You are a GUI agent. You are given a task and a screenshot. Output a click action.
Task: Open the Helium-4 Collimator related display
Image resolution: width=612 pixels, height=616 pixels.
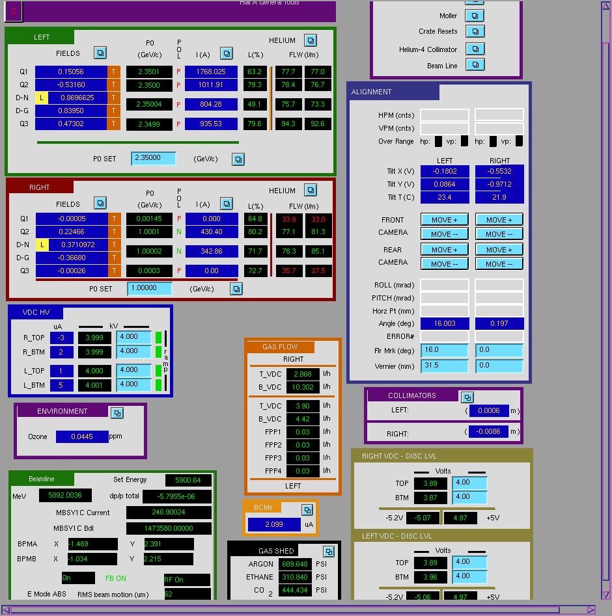pyautogui.click(x=475, y=49)
